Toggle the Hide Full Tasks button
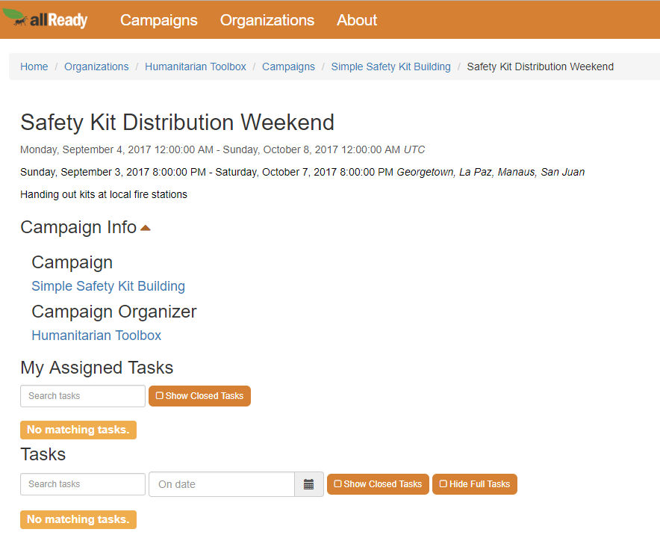Screen dimensions: 660x541 475,484
